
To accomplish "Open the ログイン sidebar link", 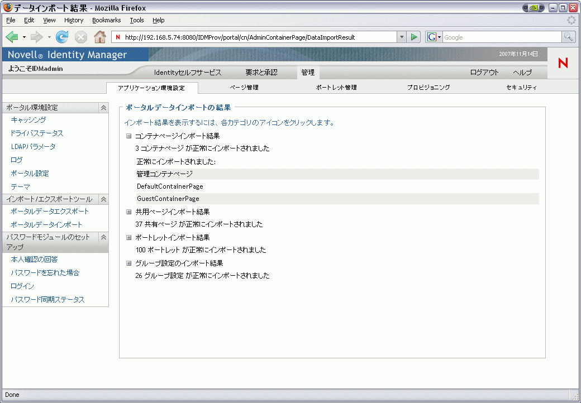I will click(x=22, y=286).
